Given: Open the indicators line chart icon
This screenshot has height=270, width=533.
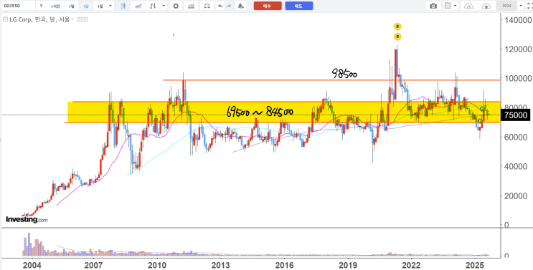Looking at the screenshot, I should coord(138,6).
